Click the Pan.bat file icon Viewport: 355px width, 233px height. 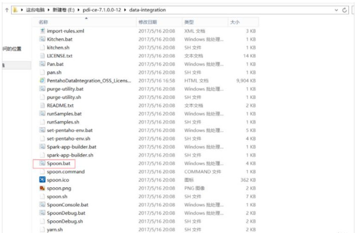coord(42,64)
